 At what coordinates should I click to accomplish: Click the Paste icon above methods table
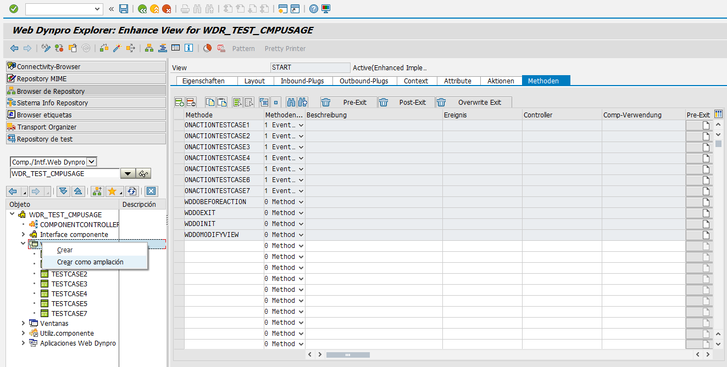click(x=221, y=102)
